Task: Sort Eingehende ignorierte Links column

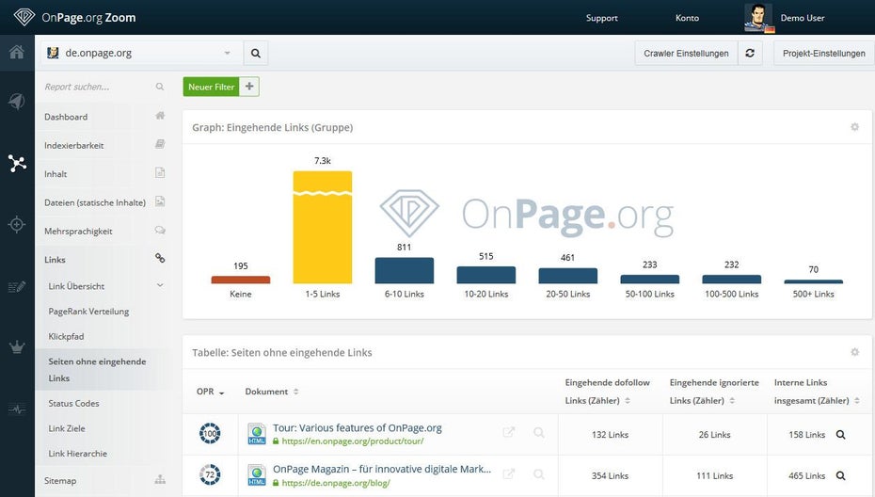Action: pyautogui.click(x=732, y=400)
